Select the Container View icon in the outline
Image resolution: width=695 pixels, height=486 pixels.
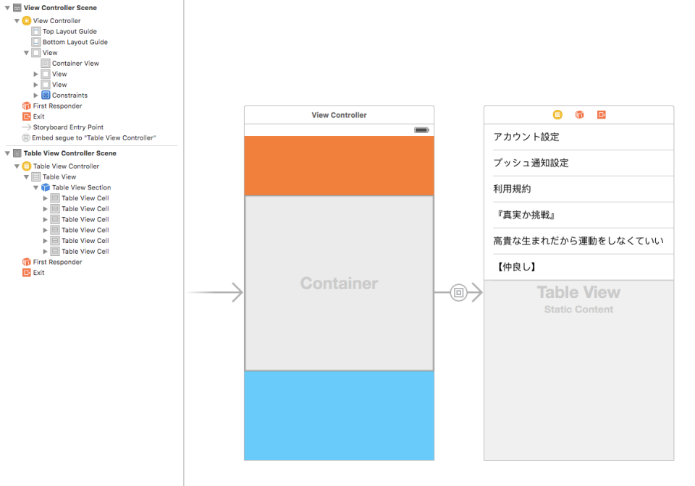tap(44, 63)
